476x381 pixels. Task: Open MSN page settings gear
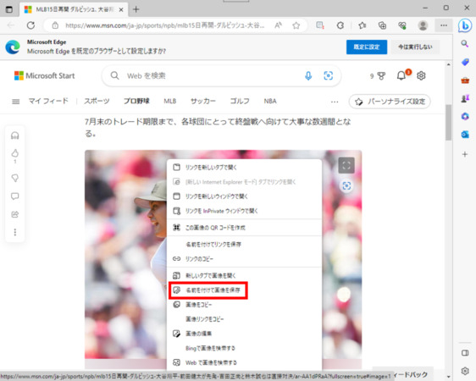421,75
